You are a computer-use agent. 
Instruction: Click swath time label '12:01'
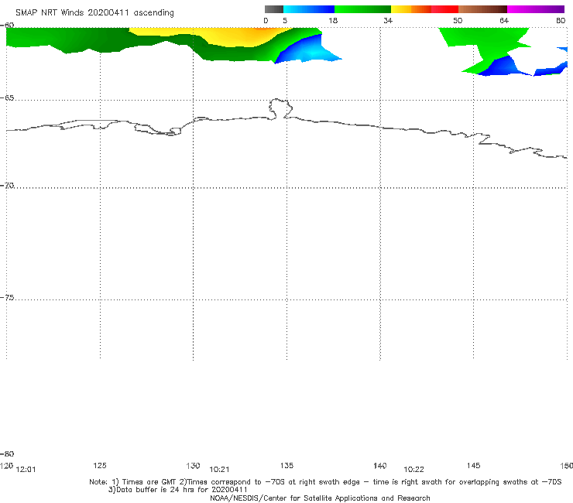point(26,470)
